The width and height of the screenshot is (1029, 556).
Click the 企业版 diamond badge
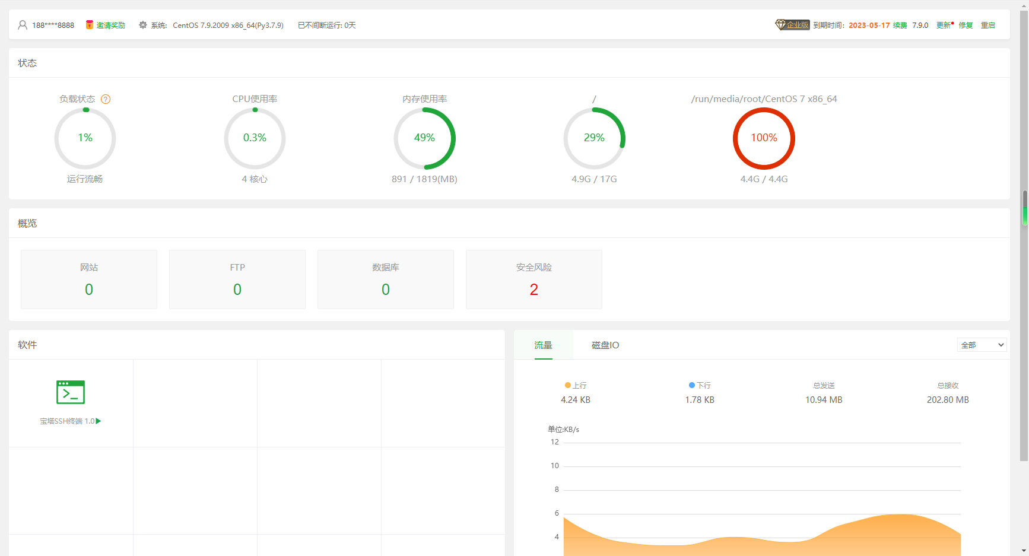tap(792, 25)
